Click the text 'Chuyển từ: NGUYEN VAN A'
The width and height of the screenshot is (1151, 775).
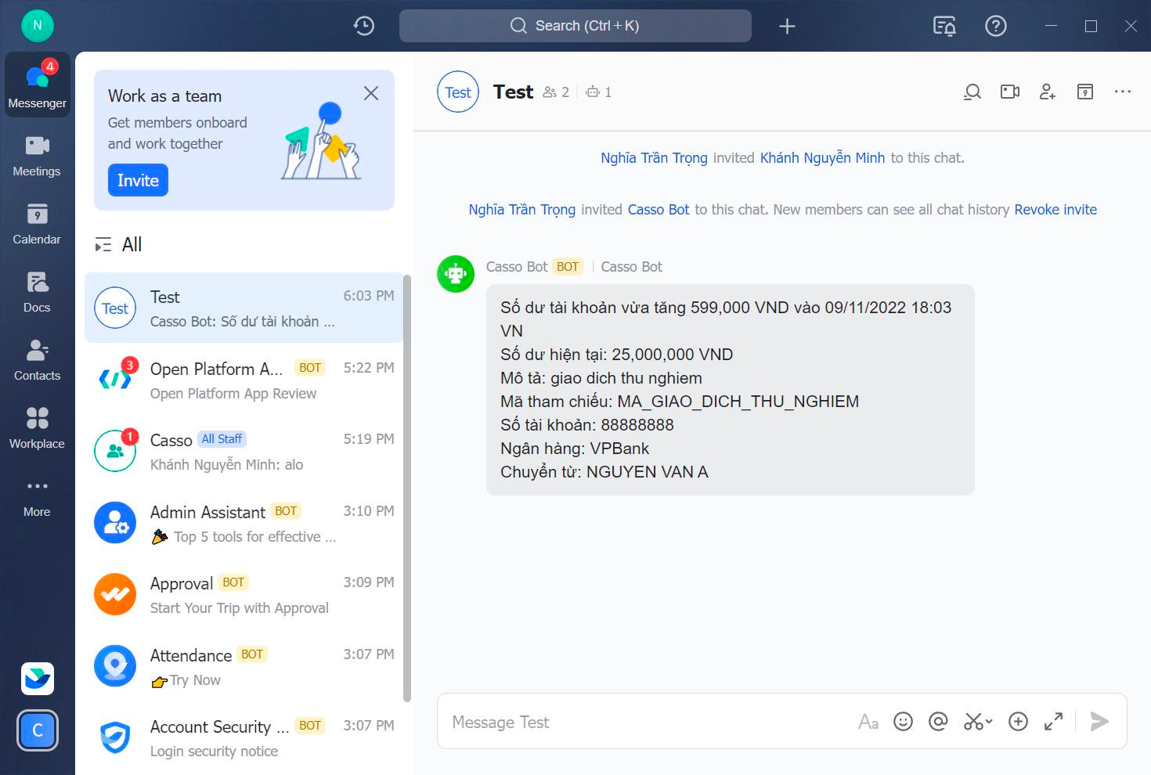[x=604, y=472]
